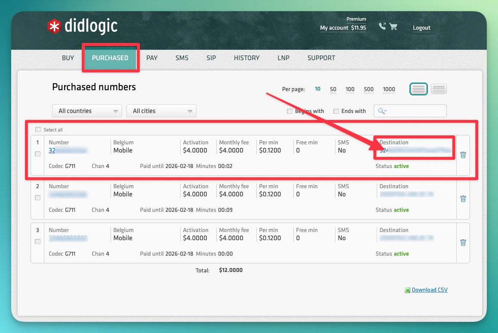Enable the Ends with filter

tap(336, 111)
